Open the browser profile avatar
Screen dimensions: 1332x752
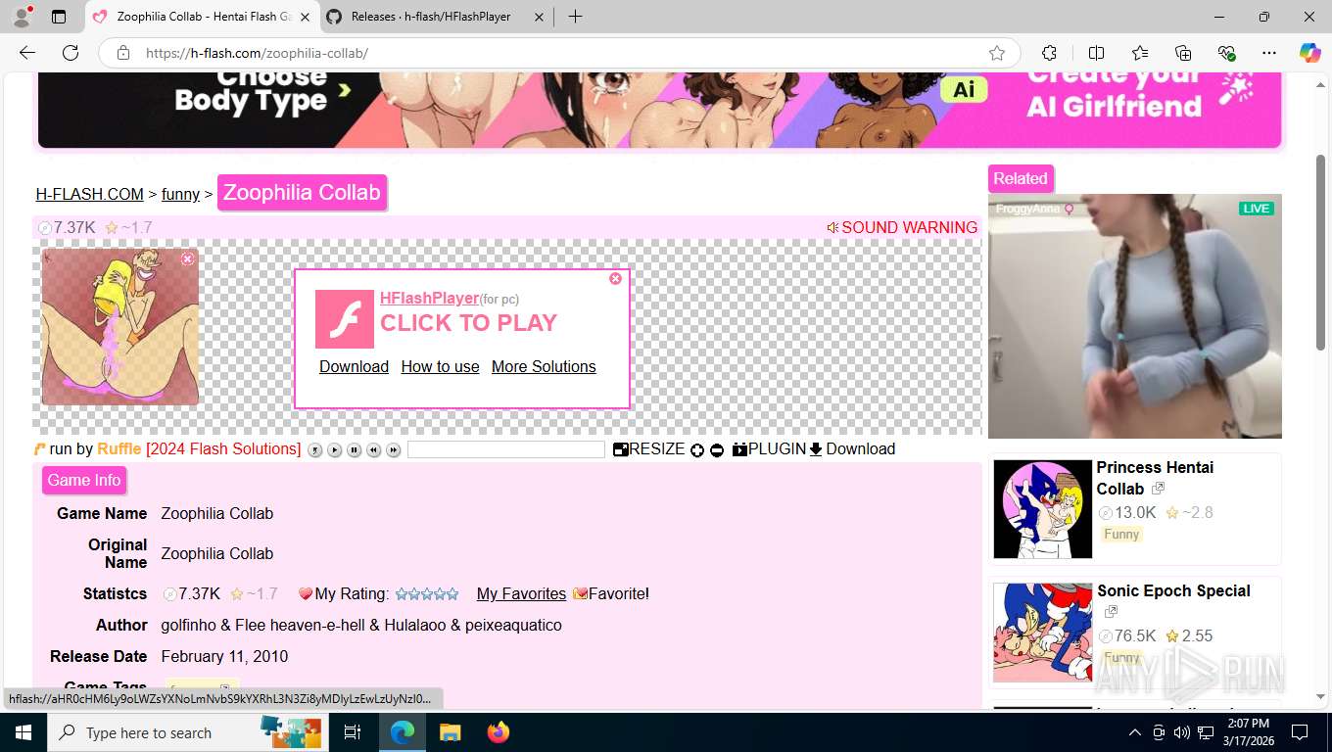[x=22, y=17]
